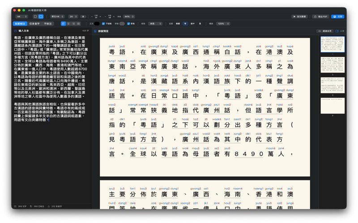The image size is (358, 223).
Task: Set justified text alignment
Action: tap(78, 24)
